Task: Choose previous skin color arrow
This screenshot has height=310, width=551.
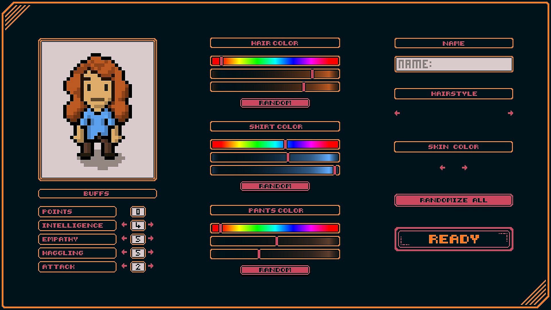Action: (443, 168)
